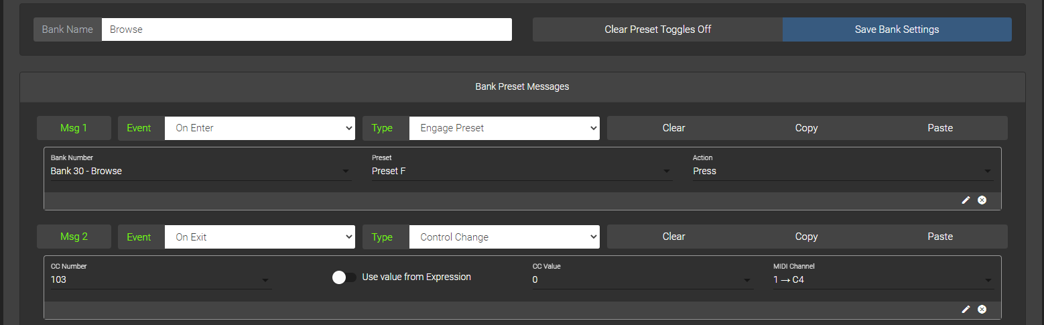Open the Msg 1 Event dropdown (On Enter)
1044x325 pixels.
pos(259,128)
